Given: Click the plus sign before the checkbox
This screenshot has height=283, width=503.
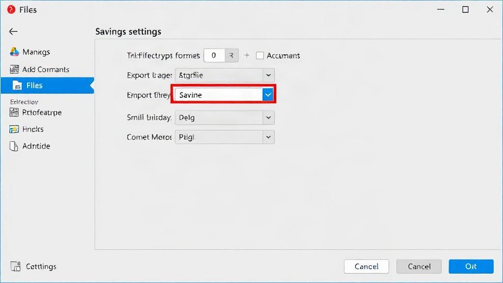Looking at the screenshot, I should click(x=247, y=56).
